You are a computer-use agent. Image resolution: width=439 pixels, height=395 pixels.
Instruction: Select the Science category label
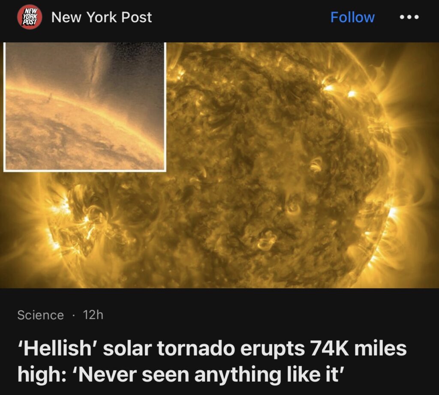point(41,315)
